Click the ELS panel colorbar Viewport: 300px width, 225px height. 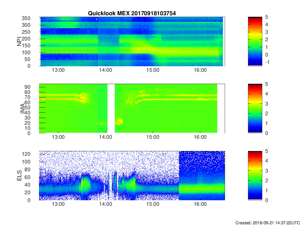[255, 175]
